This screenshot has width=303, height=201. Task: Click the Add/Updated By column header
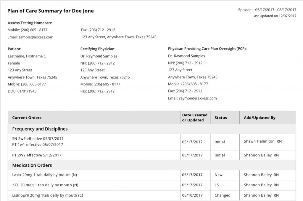(260, 118)
